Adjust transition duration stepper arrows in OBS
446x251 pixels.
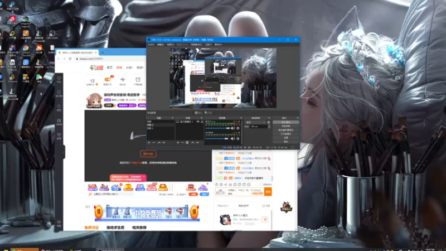tap(269, 127)
